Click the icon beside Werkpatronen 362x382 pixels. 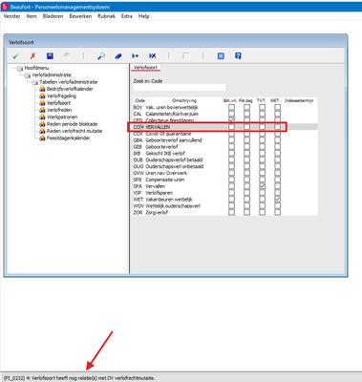(42, 117)
